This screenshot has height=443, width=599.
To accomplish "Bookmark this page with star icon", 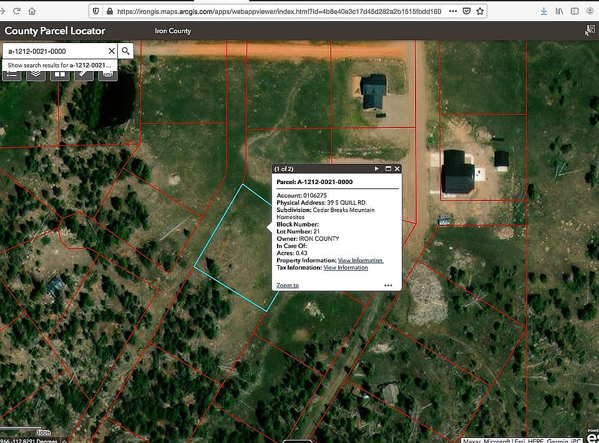I will pos(480,11).
